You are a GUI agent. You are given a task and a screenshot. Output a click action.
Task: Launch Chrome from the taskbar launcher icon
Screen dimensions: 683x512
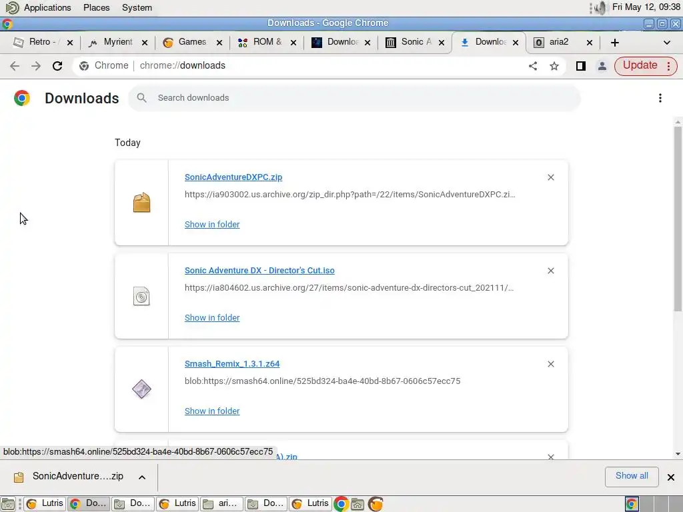click(x=341, y=504)
